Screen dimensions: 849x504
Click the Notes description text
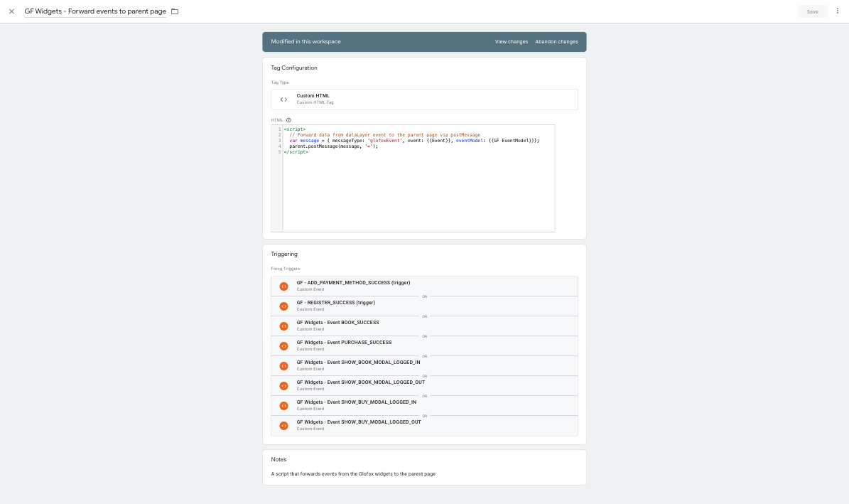pyautogui.click(x=353, y=473)
